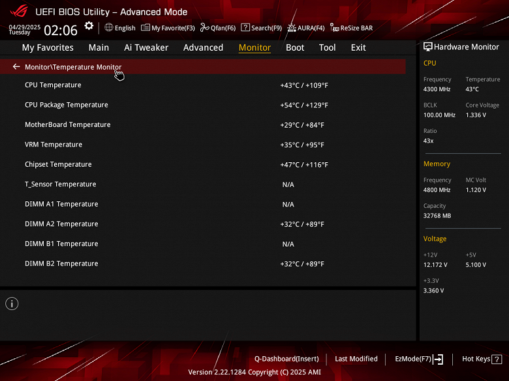
Task: Click the 100.00 MHz BCLK value
Action: (x=439, y=115)
